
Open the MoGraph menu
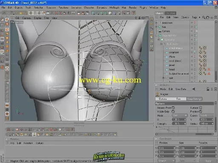tap(114, 8)
